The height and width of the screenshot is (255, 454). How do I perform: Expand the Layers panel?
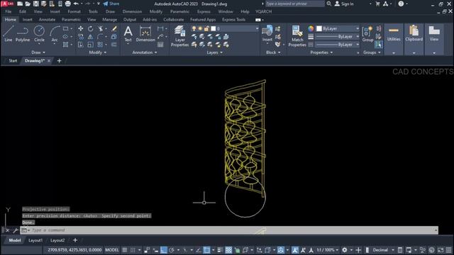click(214, 52)
